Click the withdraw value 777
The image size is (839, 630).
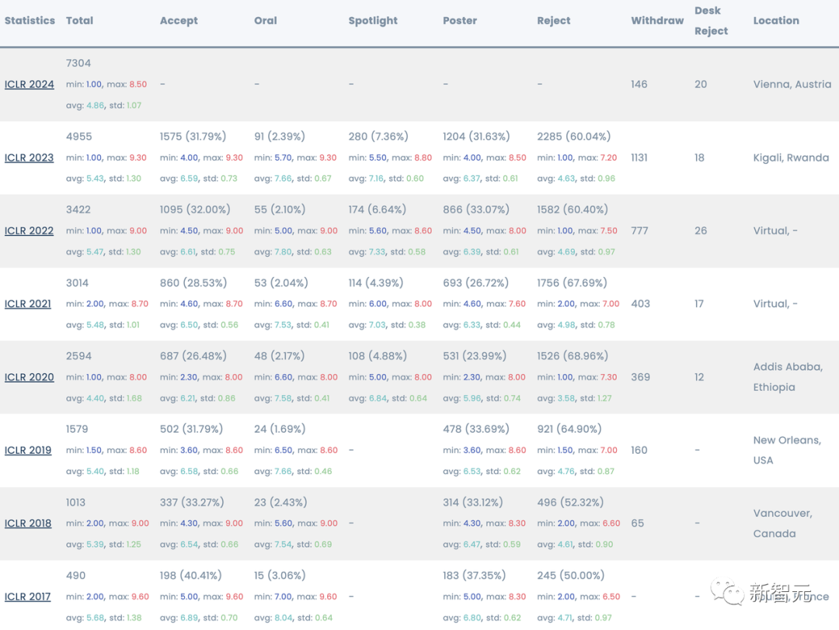(639, 231)
